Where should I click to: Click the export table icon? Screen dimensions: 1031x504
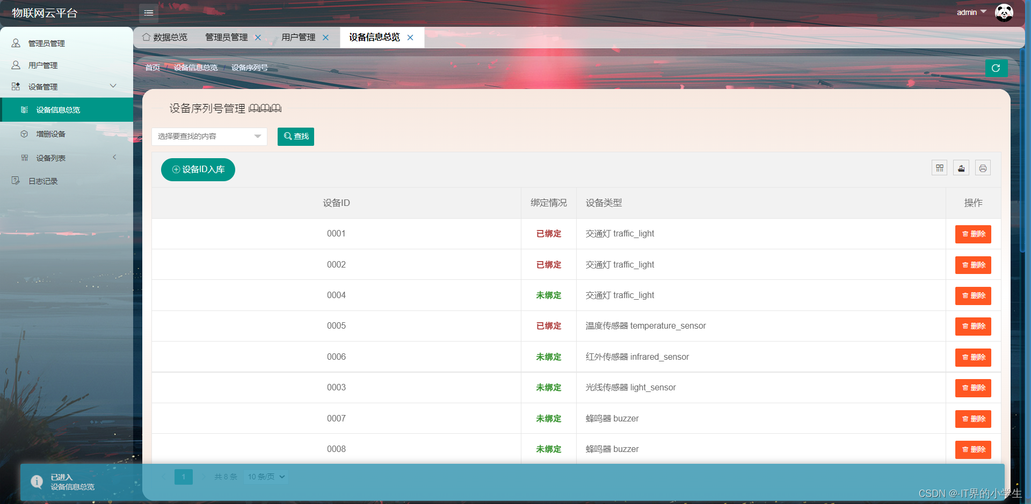pos(961,168)
